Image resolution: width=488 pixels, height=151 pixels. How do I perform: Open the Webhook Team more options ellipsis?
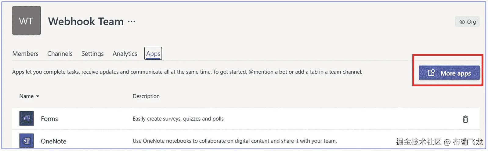(x=132, y=22)
